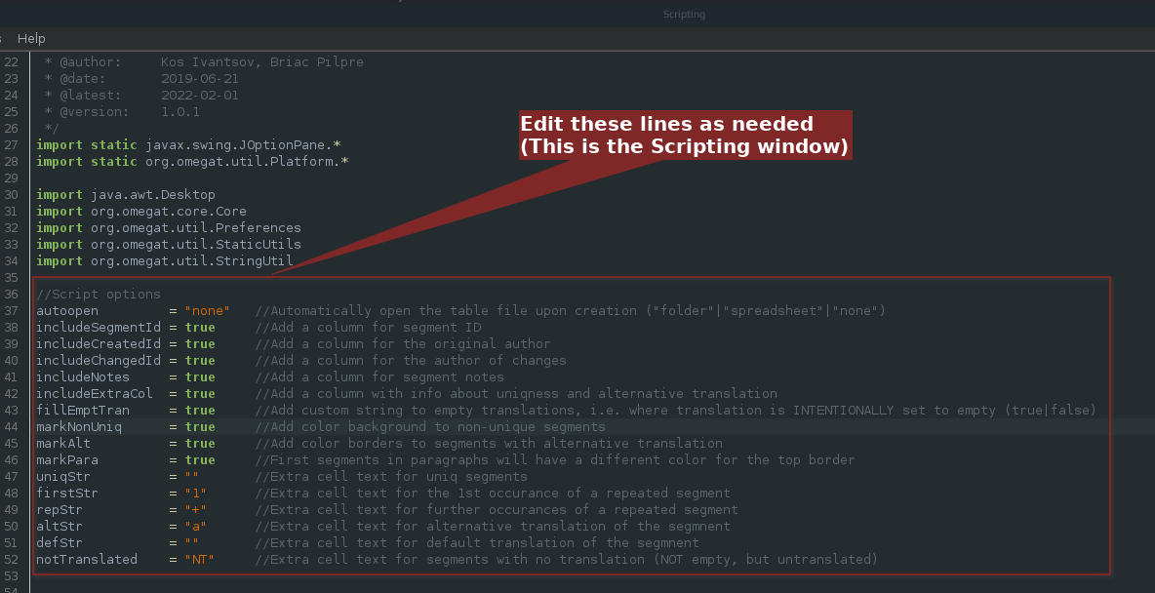Click the empty string value of defStr
The width and height of the screenshot is (1155, 593).
click(x=191, y=543)
